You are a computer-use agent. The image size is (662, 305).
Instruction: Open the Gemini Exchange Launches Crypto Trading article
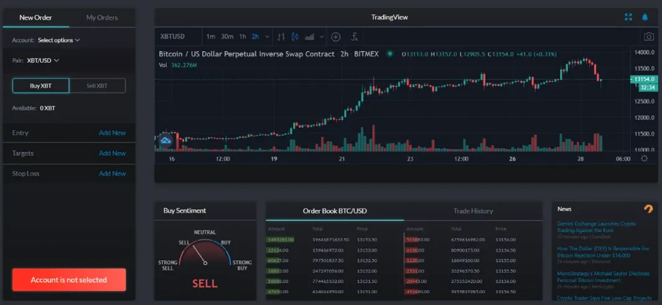pos(596,227)
